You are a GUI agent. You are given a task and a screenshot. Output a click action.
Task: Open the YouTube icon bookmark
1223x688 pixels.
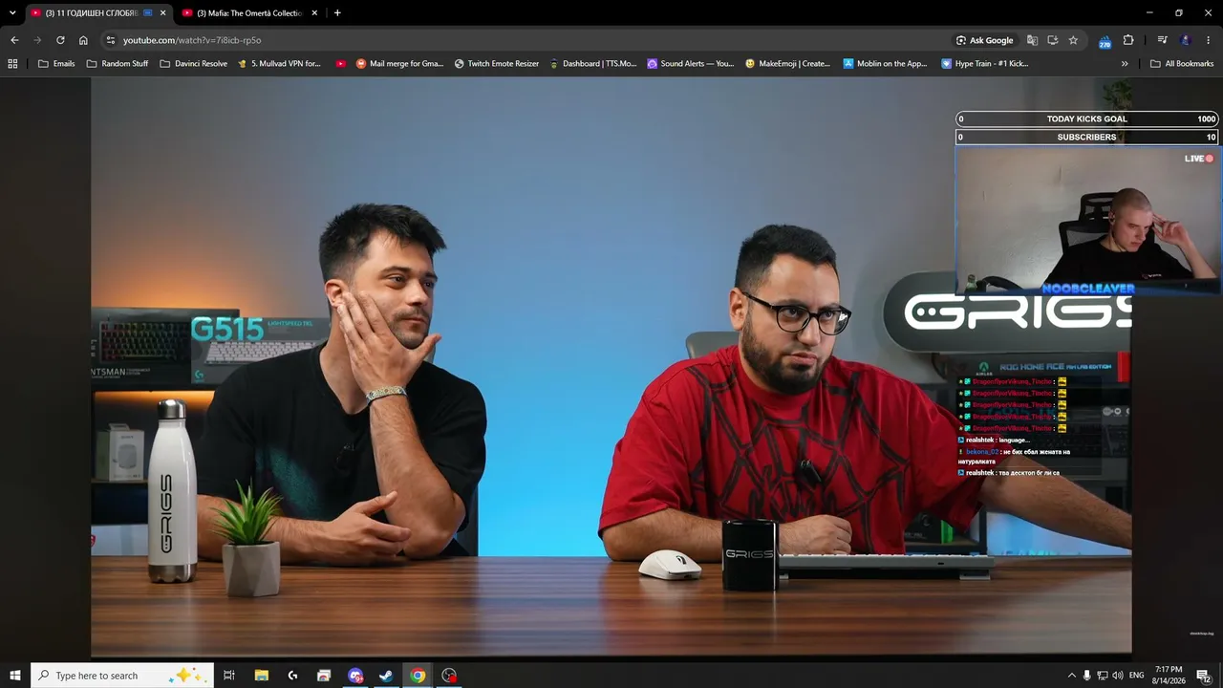(x=341, y=64)
